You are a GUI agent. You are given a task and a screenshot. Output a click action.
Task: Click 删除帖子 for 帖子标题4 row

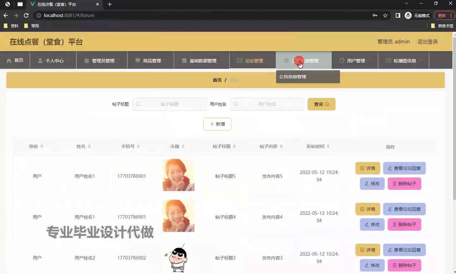[404, 224]
